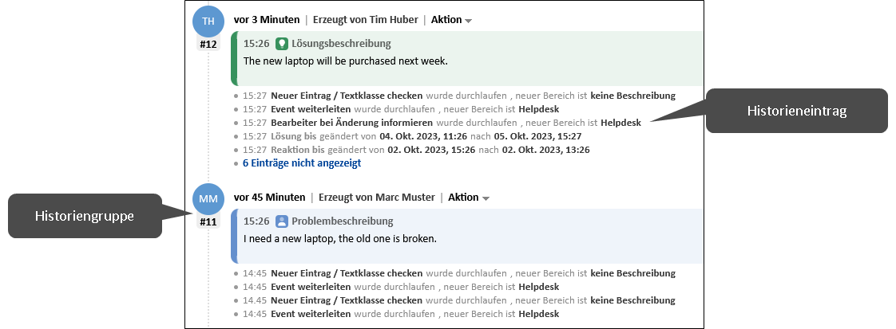The height and width of the screenshot is (329, 896).
Task: Click the 'vor 3 Minuten' timestamp
Action: [267, 20]
